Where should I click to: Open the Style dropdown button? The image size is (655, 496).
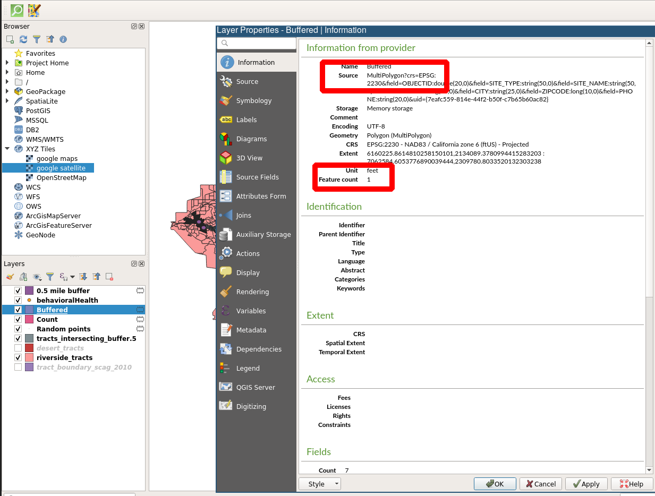[x=319, y=484]
